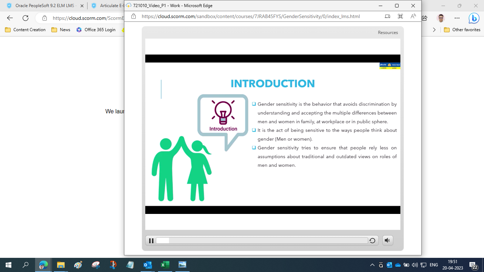Click the video progress seek bar
The image size is (484, 272).
262,240
